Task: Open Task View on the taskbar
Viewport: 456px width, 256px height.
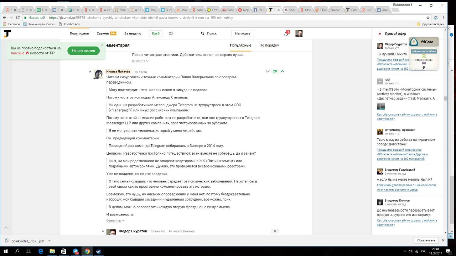Action: [29, 251]
